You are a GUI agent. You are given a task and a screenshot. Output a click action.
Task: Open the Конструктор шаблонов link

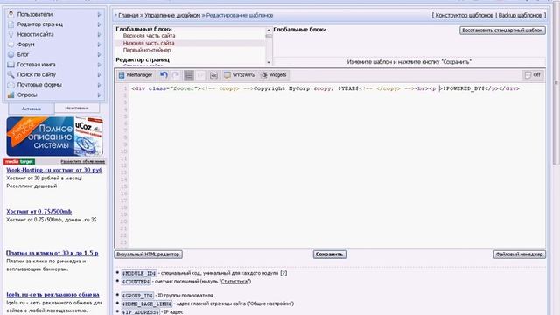click(x=465, y=16)
